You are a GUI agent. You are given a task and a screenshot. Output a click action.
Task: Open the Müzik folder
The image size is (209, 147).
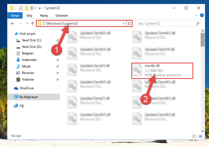coord(26,66)
